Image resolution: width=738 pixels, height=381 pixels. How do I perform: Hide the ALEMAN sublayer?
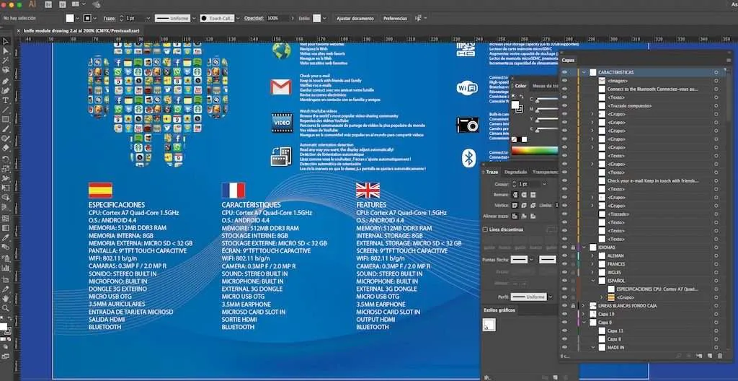[565, 255]
